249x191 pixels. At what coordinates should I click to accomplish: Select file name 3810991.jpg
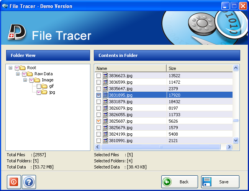point(121,141)
